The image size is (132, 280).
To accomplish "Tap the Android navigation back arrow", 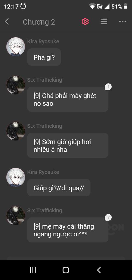I will click(99, 270).
